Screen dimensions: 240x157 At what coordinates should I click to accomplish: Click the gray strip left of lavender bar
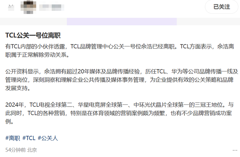click(33, 21)
